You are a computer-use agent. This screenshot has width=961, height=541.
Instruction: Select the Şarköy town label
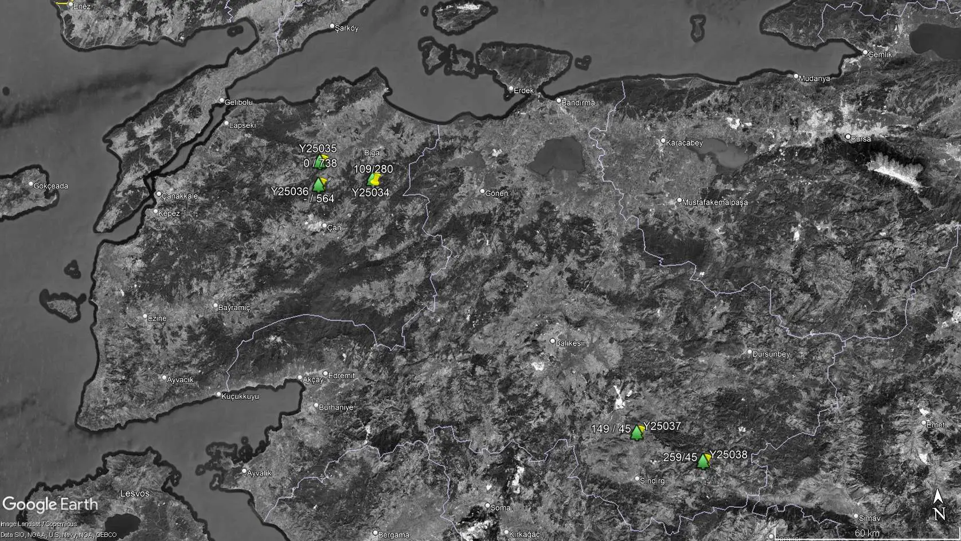click(x=346, y=28)
